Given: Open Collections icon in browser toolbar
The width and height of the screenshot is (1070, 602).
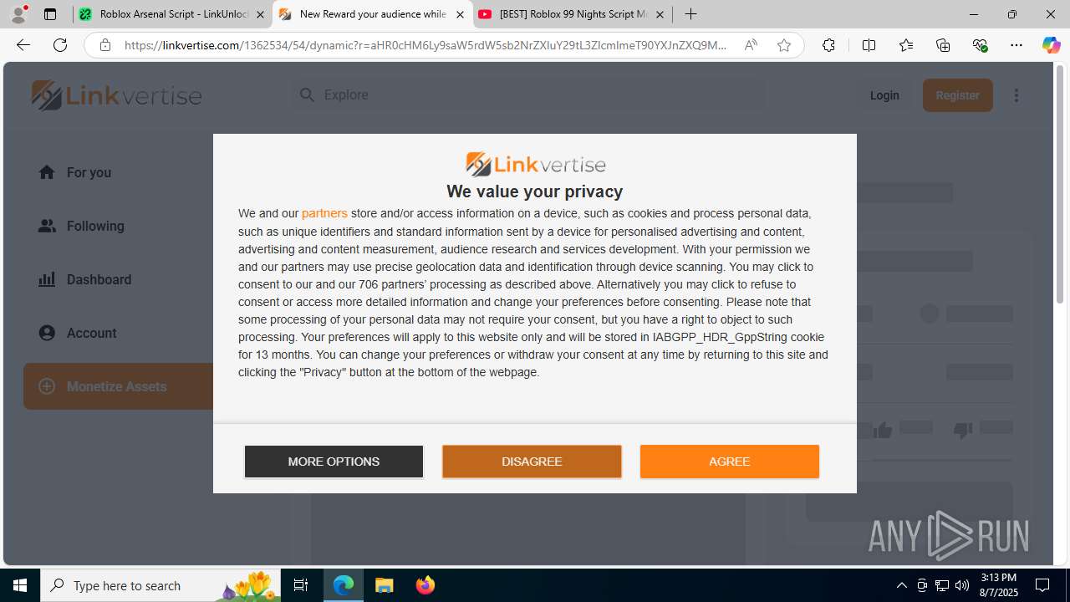Looking at the screenshot, I should [943, 45].
